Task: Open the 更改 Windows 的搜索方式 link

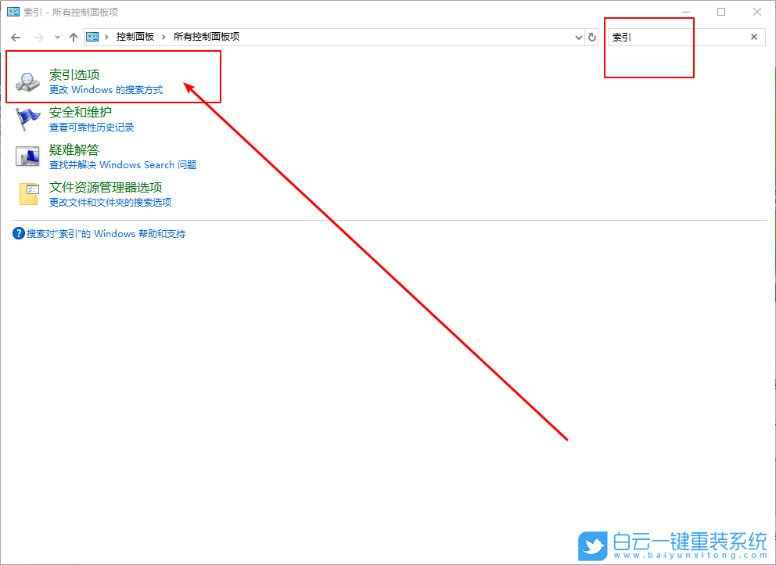Action: tap(103, 89)
